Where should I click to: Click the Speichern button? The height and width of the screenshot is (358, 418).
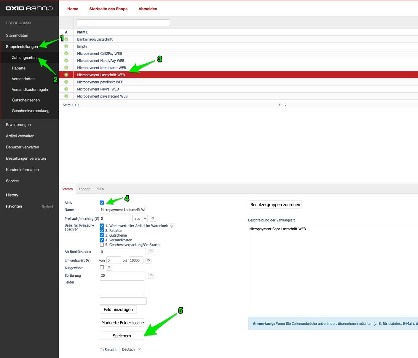[122, 336]
